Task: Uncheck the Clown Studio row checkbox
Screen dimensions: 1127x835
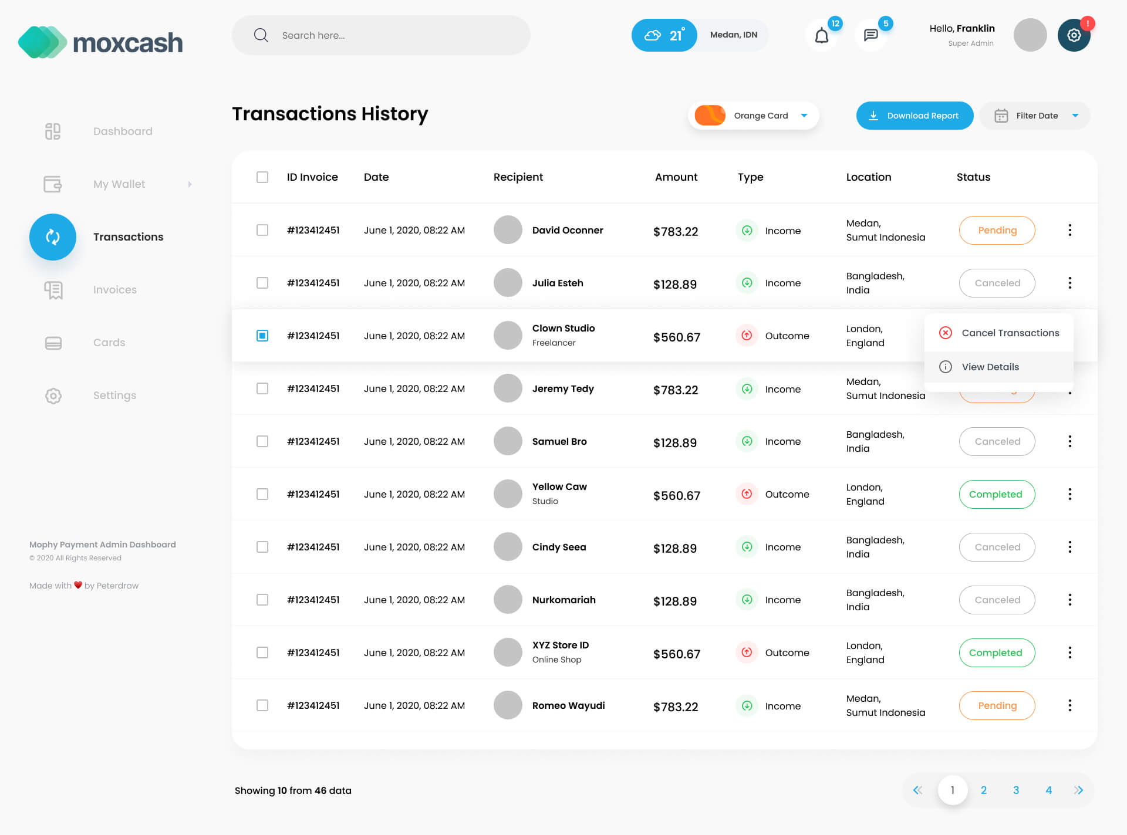Action: [x=262, y=336]
